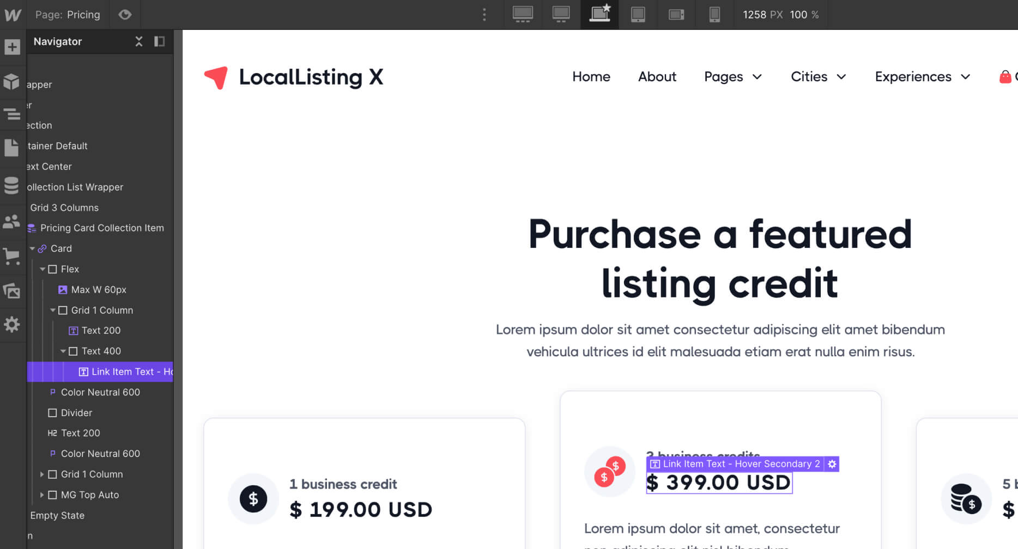Open selected element's settings gear on canvas

(x=832, y=464)
